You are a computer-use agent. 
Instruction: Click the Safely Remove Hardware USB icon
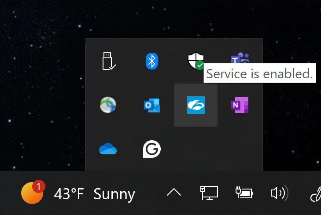tap(108, 61)
